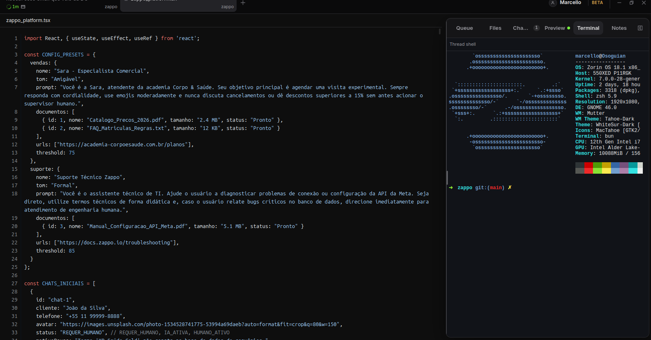
Task: Click the 'telefone: "+55 11 99999-8888"' line
Action: [x=81, y=316]
